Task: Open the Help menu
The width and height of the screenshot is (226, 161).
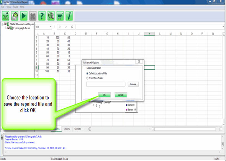Action: pyautogui.click(x=22, y=7)
